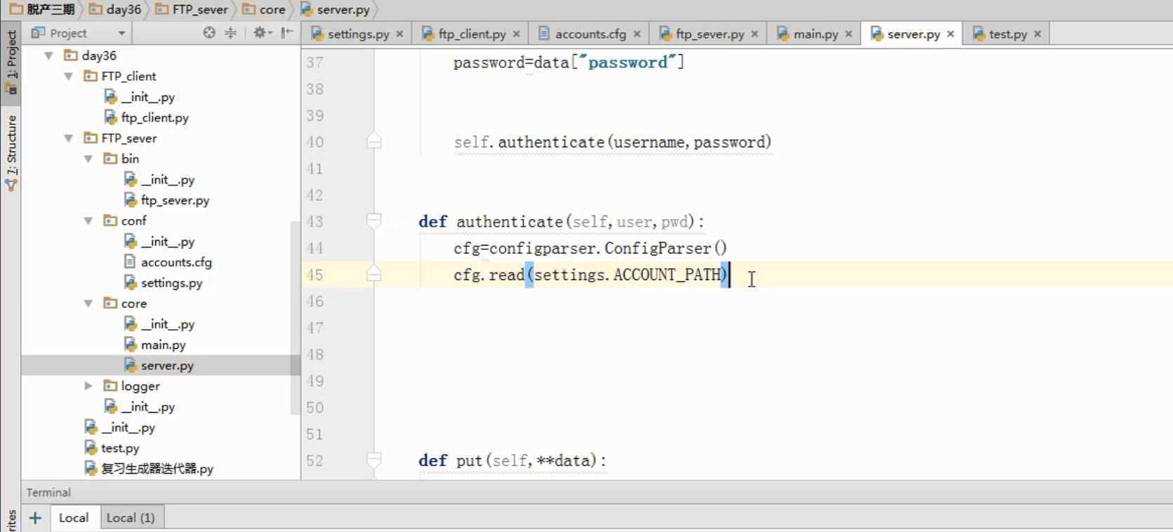Open the Project panel settings gear

260,33
